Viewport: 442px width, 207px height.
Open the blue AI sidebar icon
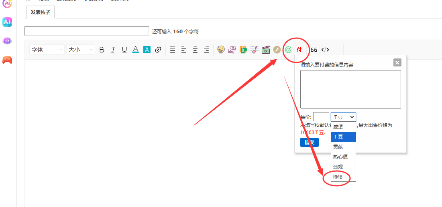click(x=7, y=22)
